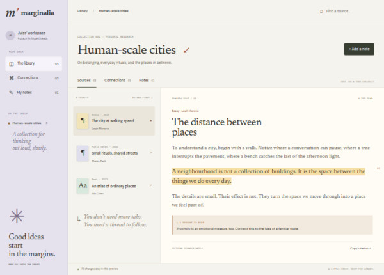
Task: Click the paragraph icon for Small rituals, shared streets
Action: coord(83,153)
